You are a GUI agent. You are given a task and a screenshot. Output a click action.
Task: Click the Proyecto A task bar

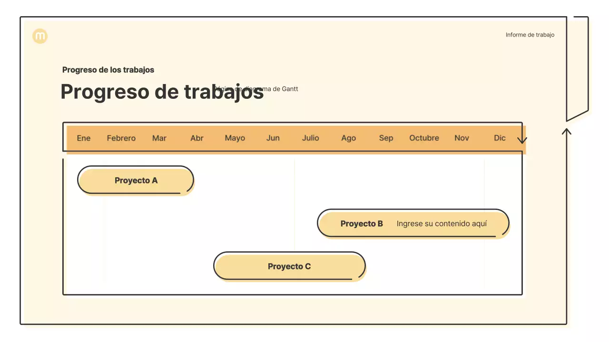[136, 180]
